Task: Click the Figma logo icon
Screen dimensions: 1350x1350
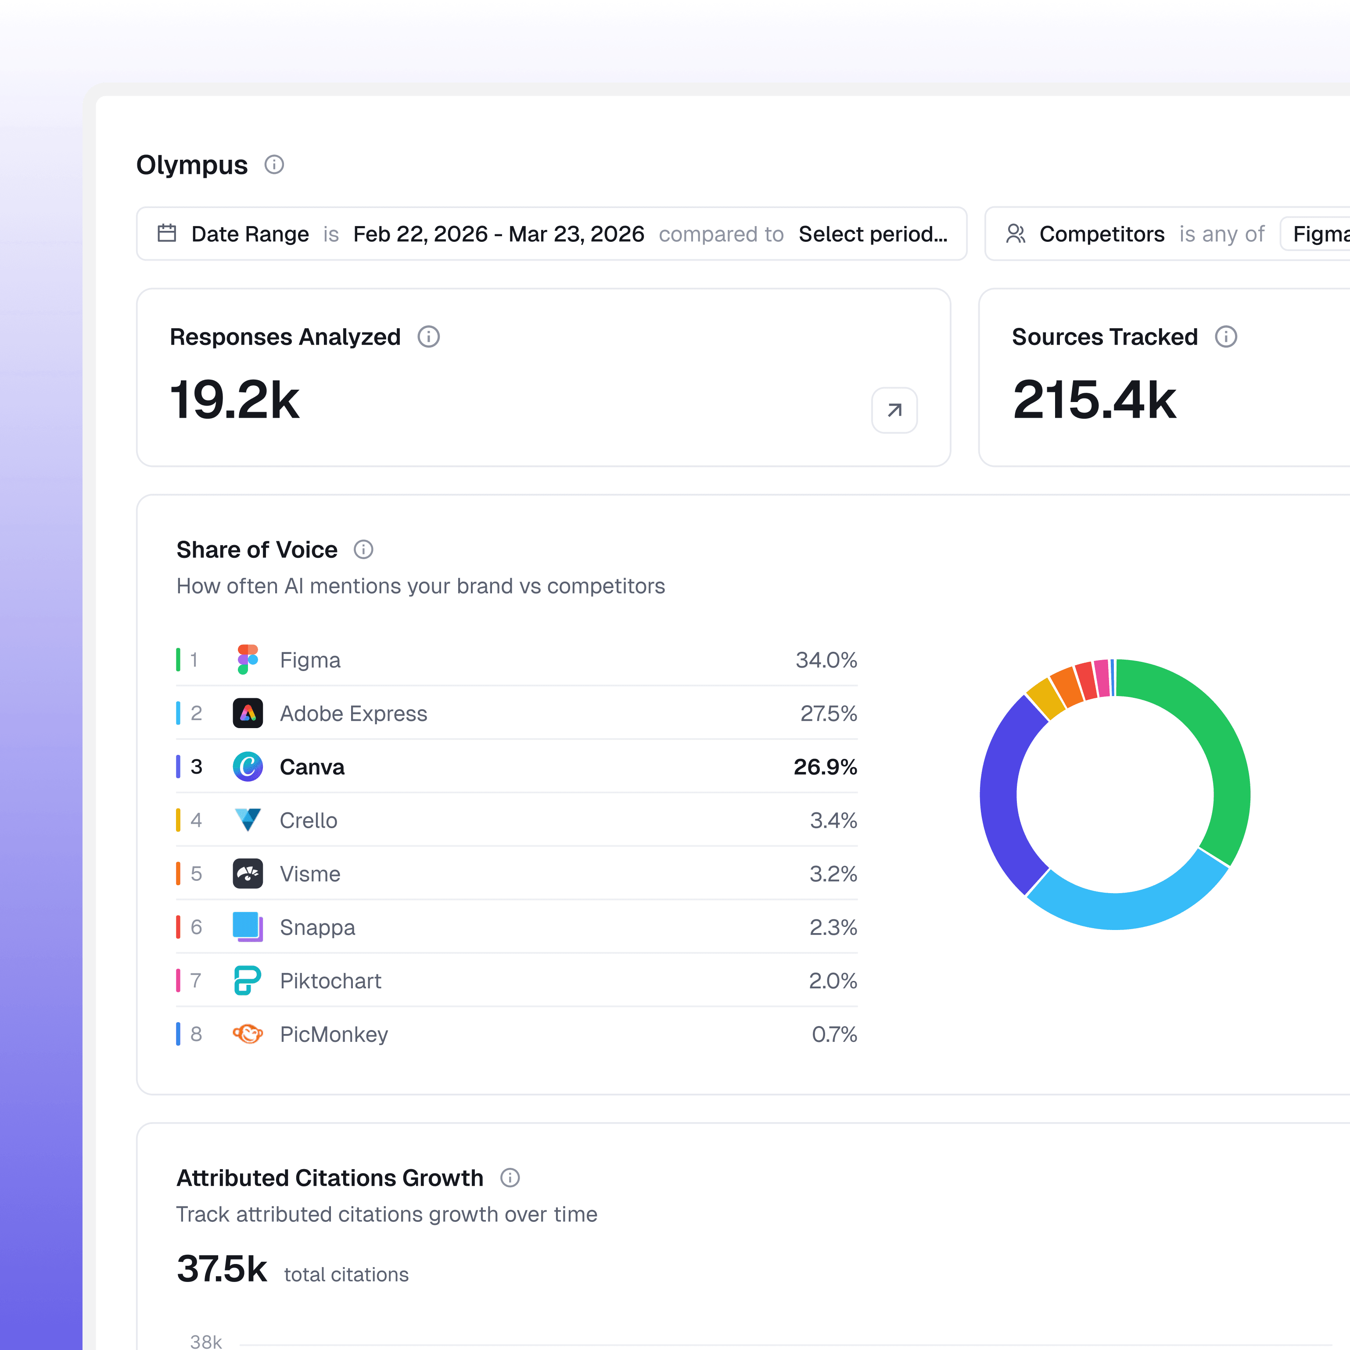Action: [x=248, y=660]
